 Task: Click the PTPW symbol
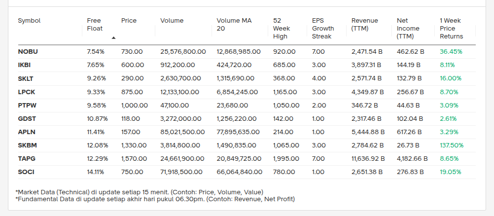click(27, 105)
